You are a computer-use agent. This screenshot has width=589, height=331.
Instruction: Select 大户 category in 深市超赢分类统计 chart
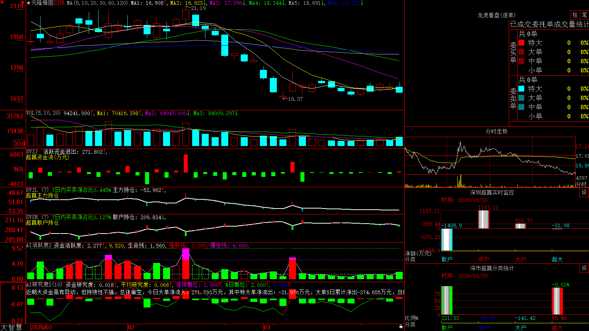521,328
